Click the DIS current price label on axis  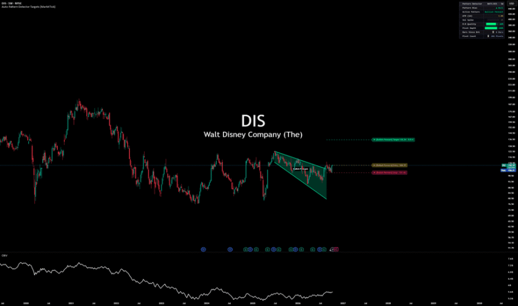tap(509, 166)
